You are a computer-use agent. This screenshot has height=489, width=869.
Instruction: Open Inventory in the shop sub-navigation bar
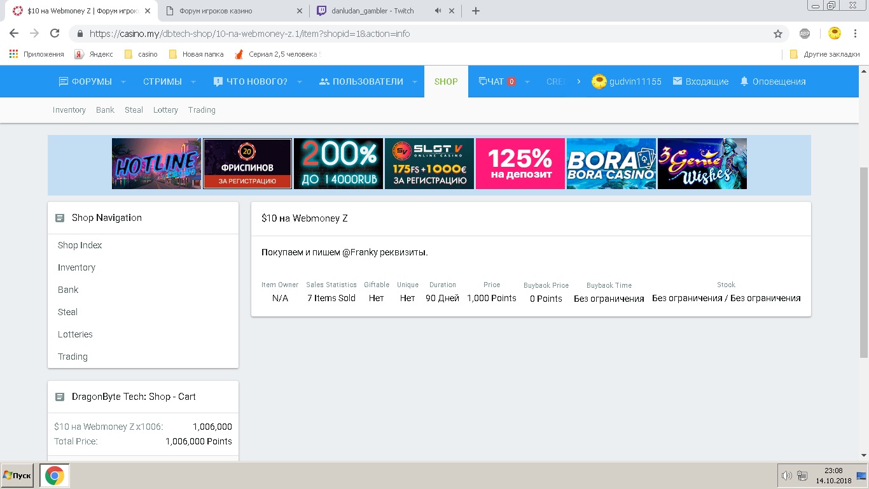pos(69,110)
